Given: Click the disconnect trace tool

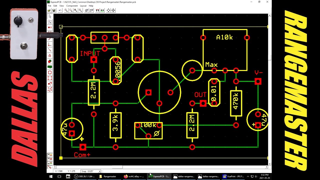Looking at the screenshot, I should pos(50,50).
